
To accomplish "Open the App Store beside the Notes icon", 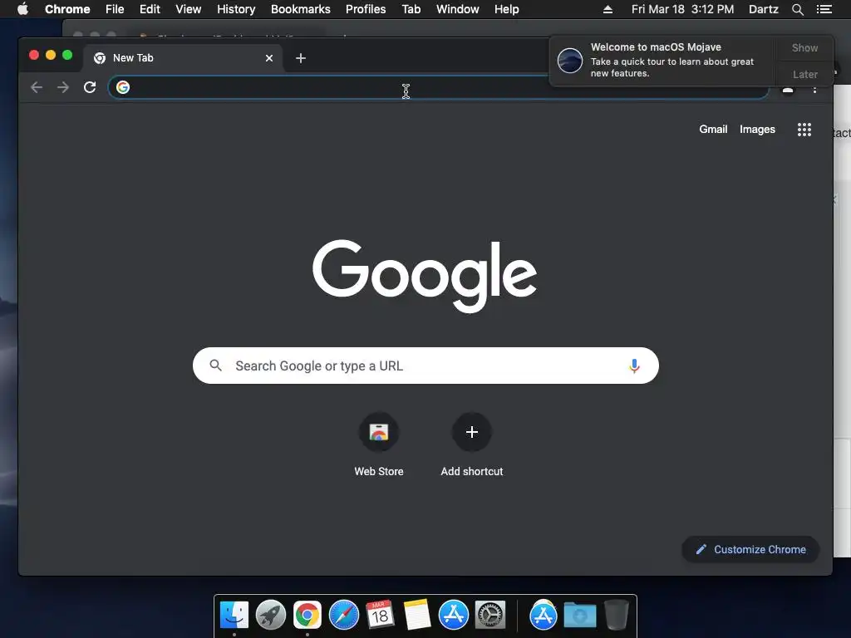I will (453, 615).
